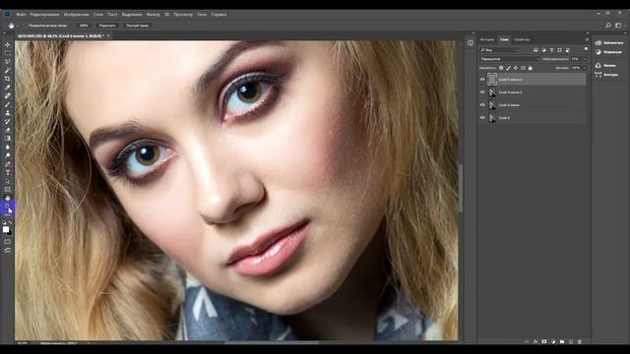The image size is (630, 354).
Task: Toggle the lock transparent pixels option
Action: (x=501, y=68)
